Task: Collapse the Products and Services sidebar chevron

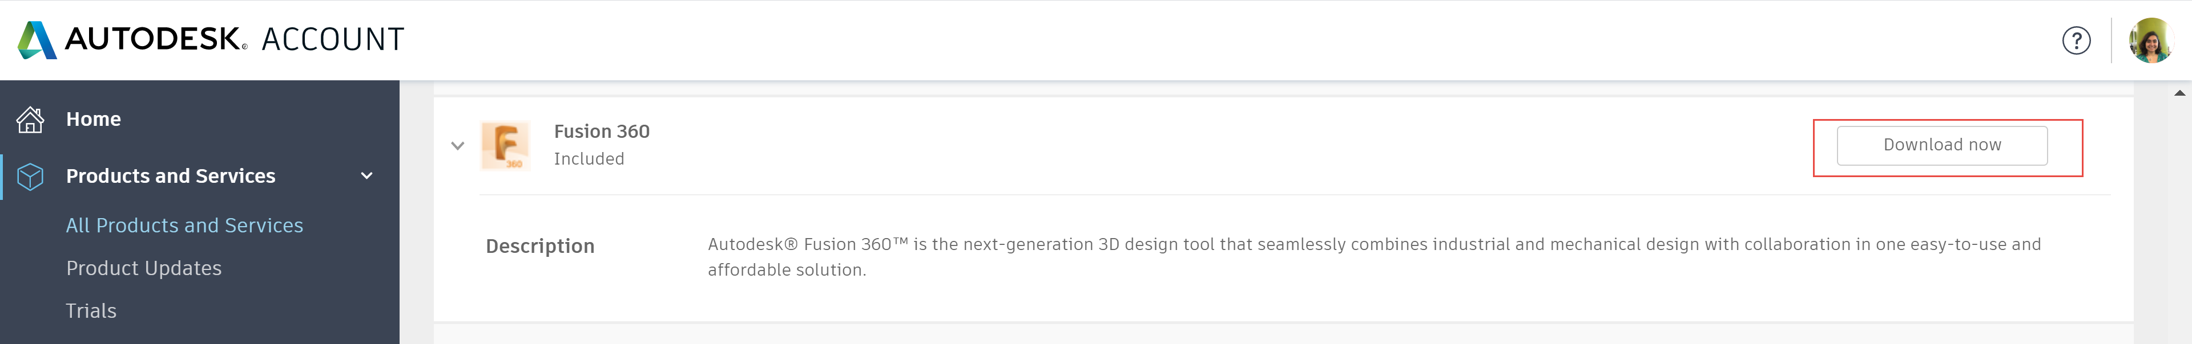Action: [x=366, y=176]
